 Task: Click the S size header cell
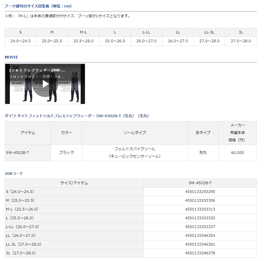pos(20,32)
